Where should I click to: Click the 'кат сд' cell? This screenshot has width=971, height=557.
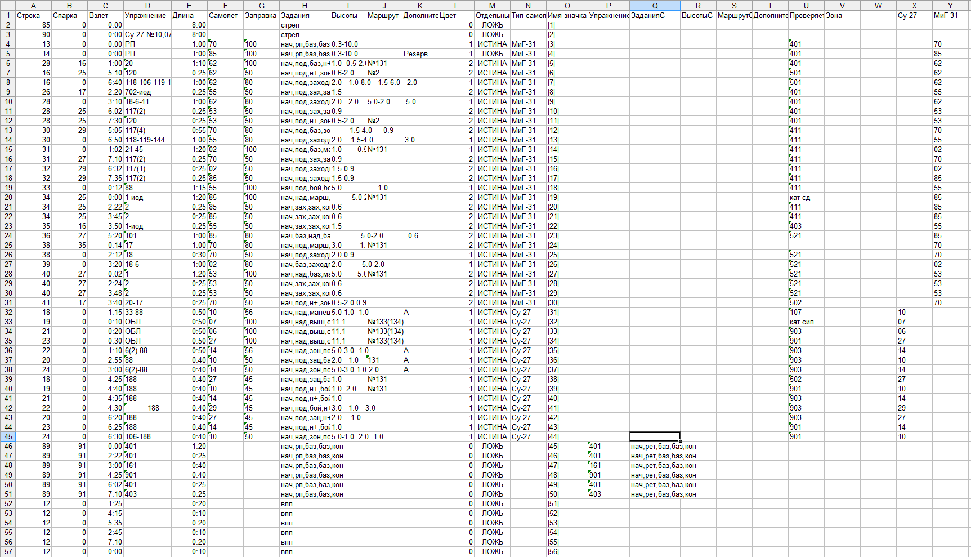tap(806, 197)
